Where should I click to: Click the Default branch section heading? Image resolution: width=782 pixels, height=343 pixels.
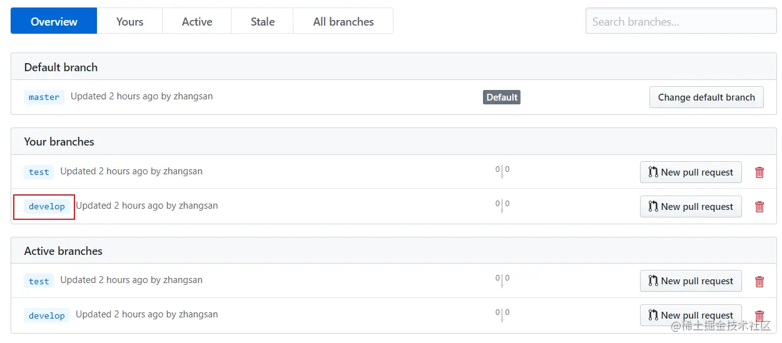pos(61,67)
